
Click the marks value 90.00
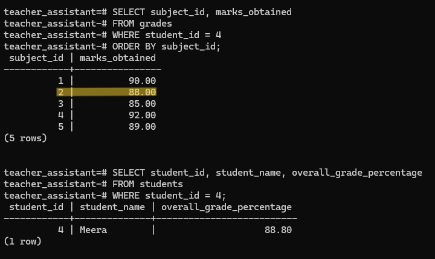[142, 81]
